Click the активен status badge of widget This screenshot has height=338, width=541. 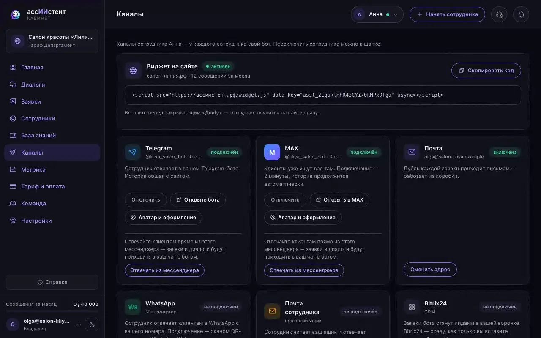[218, 66]
